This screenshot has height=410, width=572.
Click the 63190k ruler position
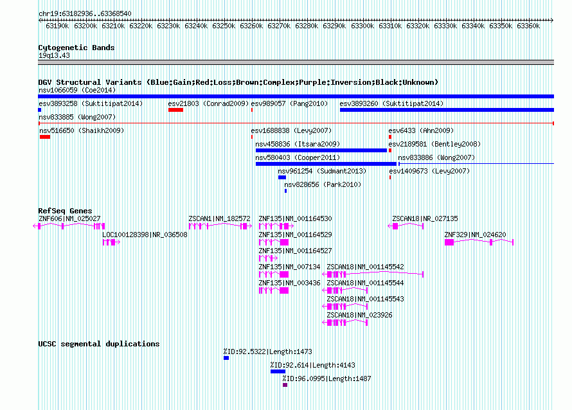[x=57, y=26]
